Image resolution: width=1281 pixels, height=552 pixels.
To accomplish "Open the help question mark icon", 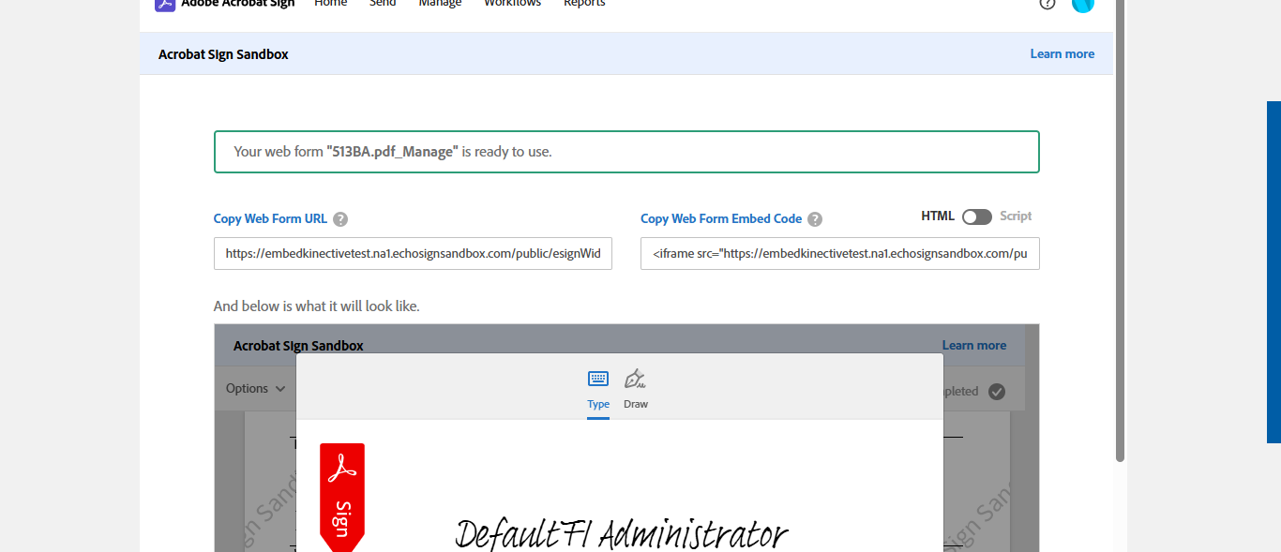I will coord(1047,4).
